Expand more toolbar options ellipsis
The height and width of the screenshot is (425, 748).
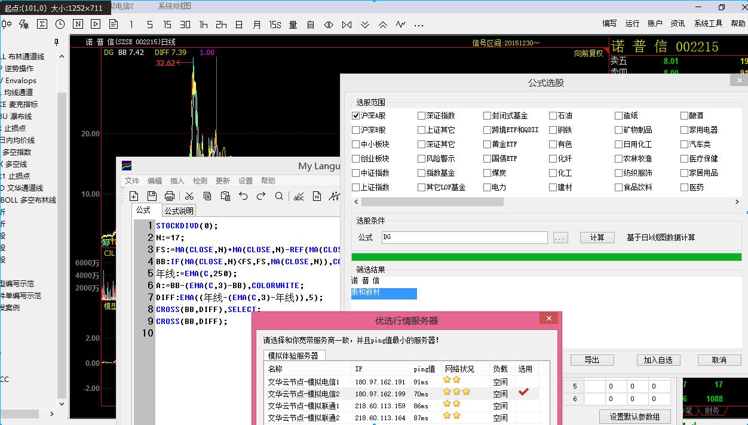tap(418, 25)
